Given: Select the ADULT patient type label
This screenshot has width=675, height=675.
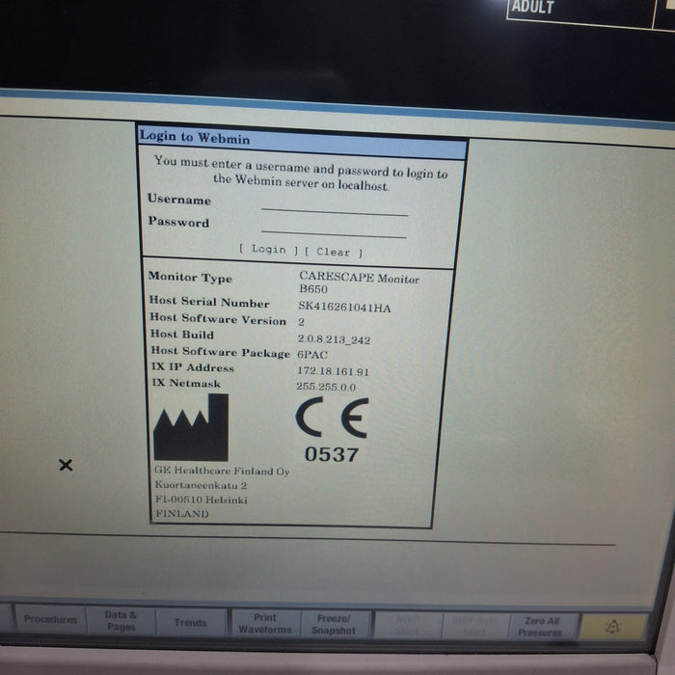Looking at the screenshot, I should (532, 8).
